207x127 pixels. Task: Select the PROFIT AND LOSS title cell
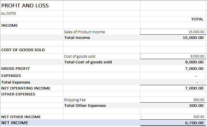[25, 5]
